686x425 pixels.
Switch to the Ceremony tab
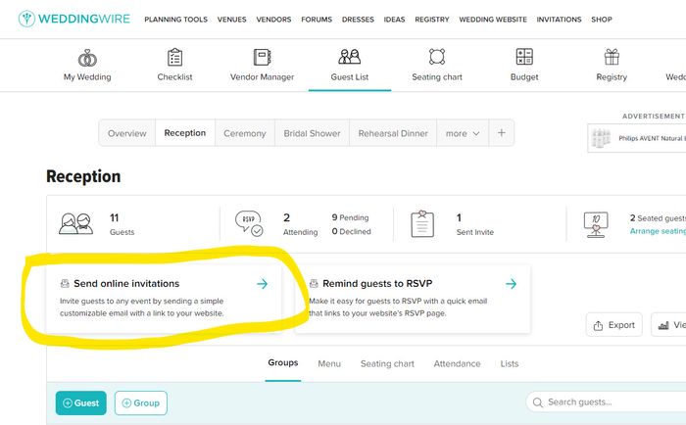tap(244, 133)
